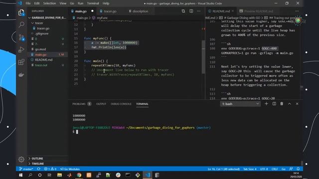Close the README.md tab
Image resolution: width=319 pixels, height=179 pixels.
pos(233,11)
